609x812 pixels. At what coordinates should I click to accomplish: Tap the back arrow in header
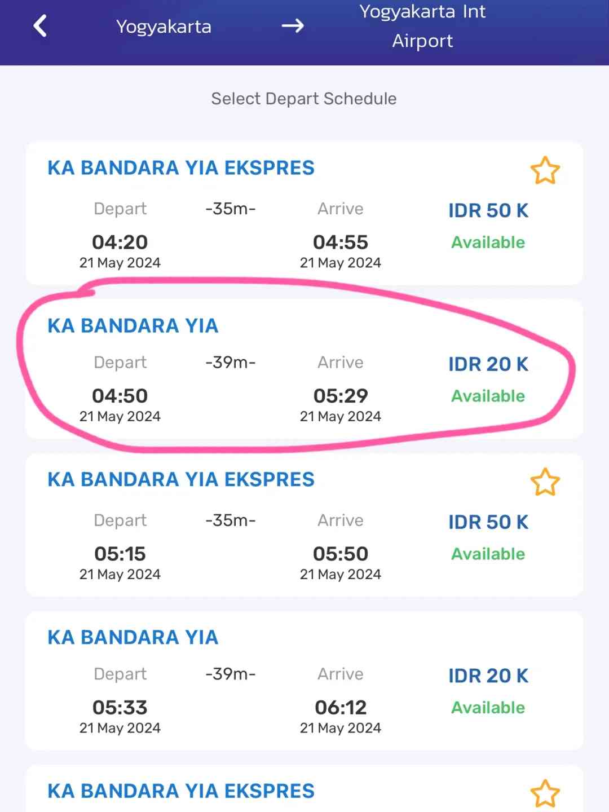pyautogui.click(x=40, y=26)
